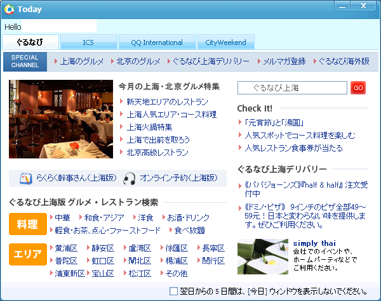Select the 虹口区 area link

coord(103,260)
